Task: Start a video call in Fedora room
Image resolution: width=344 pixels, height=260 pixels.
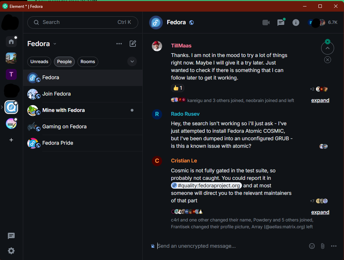Action: point(266,23)
